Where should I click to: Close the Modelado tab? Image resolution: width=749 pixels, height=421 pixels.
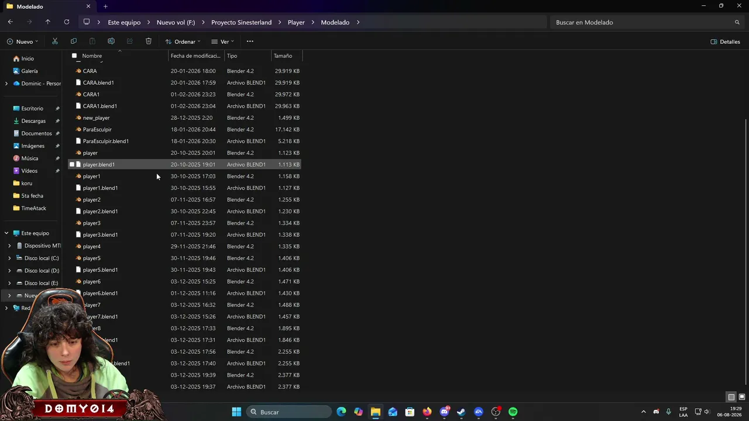coord(88,6)
